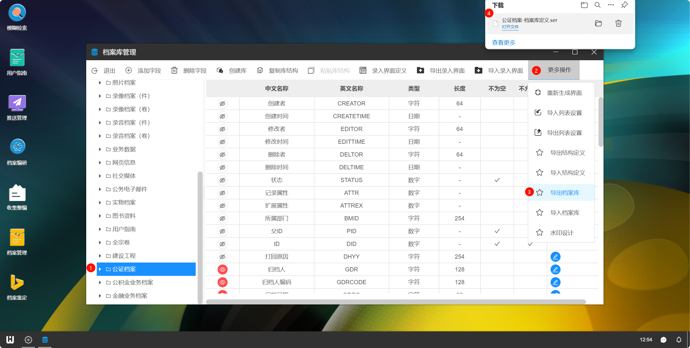Expand the 建设工程 tree node arrow
Screen dimensions: 690x348
coord(100,256)
